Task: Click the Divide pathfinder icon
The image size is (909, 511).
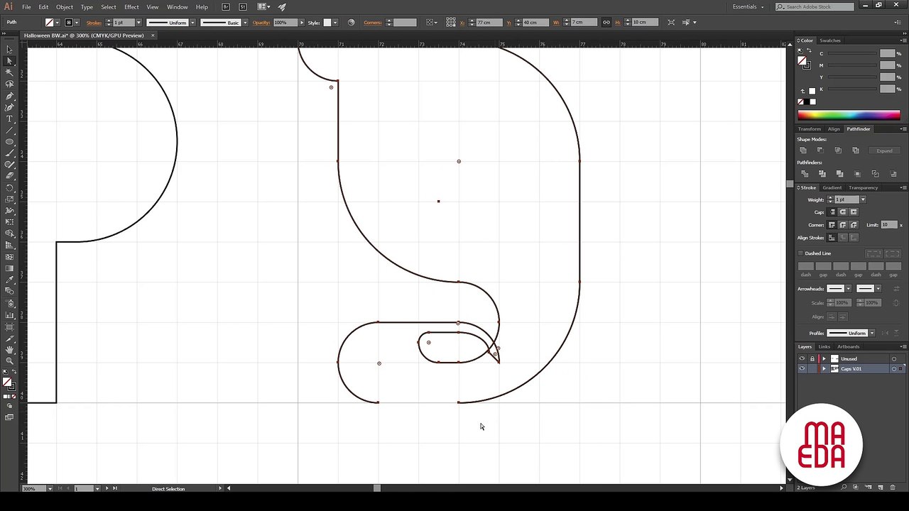Action: point(804,174)
